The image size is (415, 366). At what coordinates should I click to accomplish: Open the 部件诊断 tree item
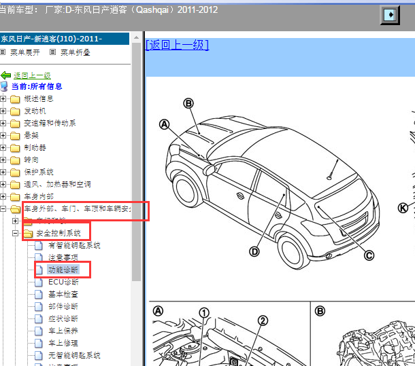63,306
